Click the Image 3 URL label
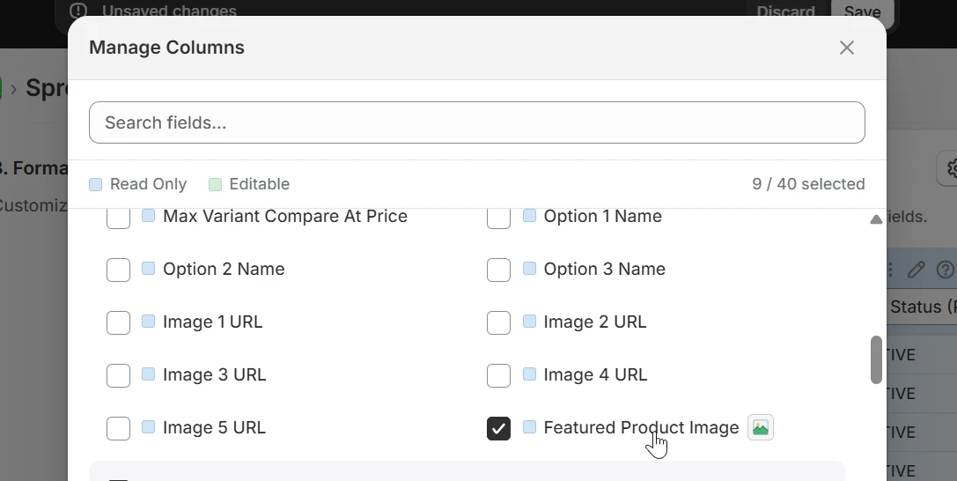This screenshot has width=957, height=481. coord(214,374)
